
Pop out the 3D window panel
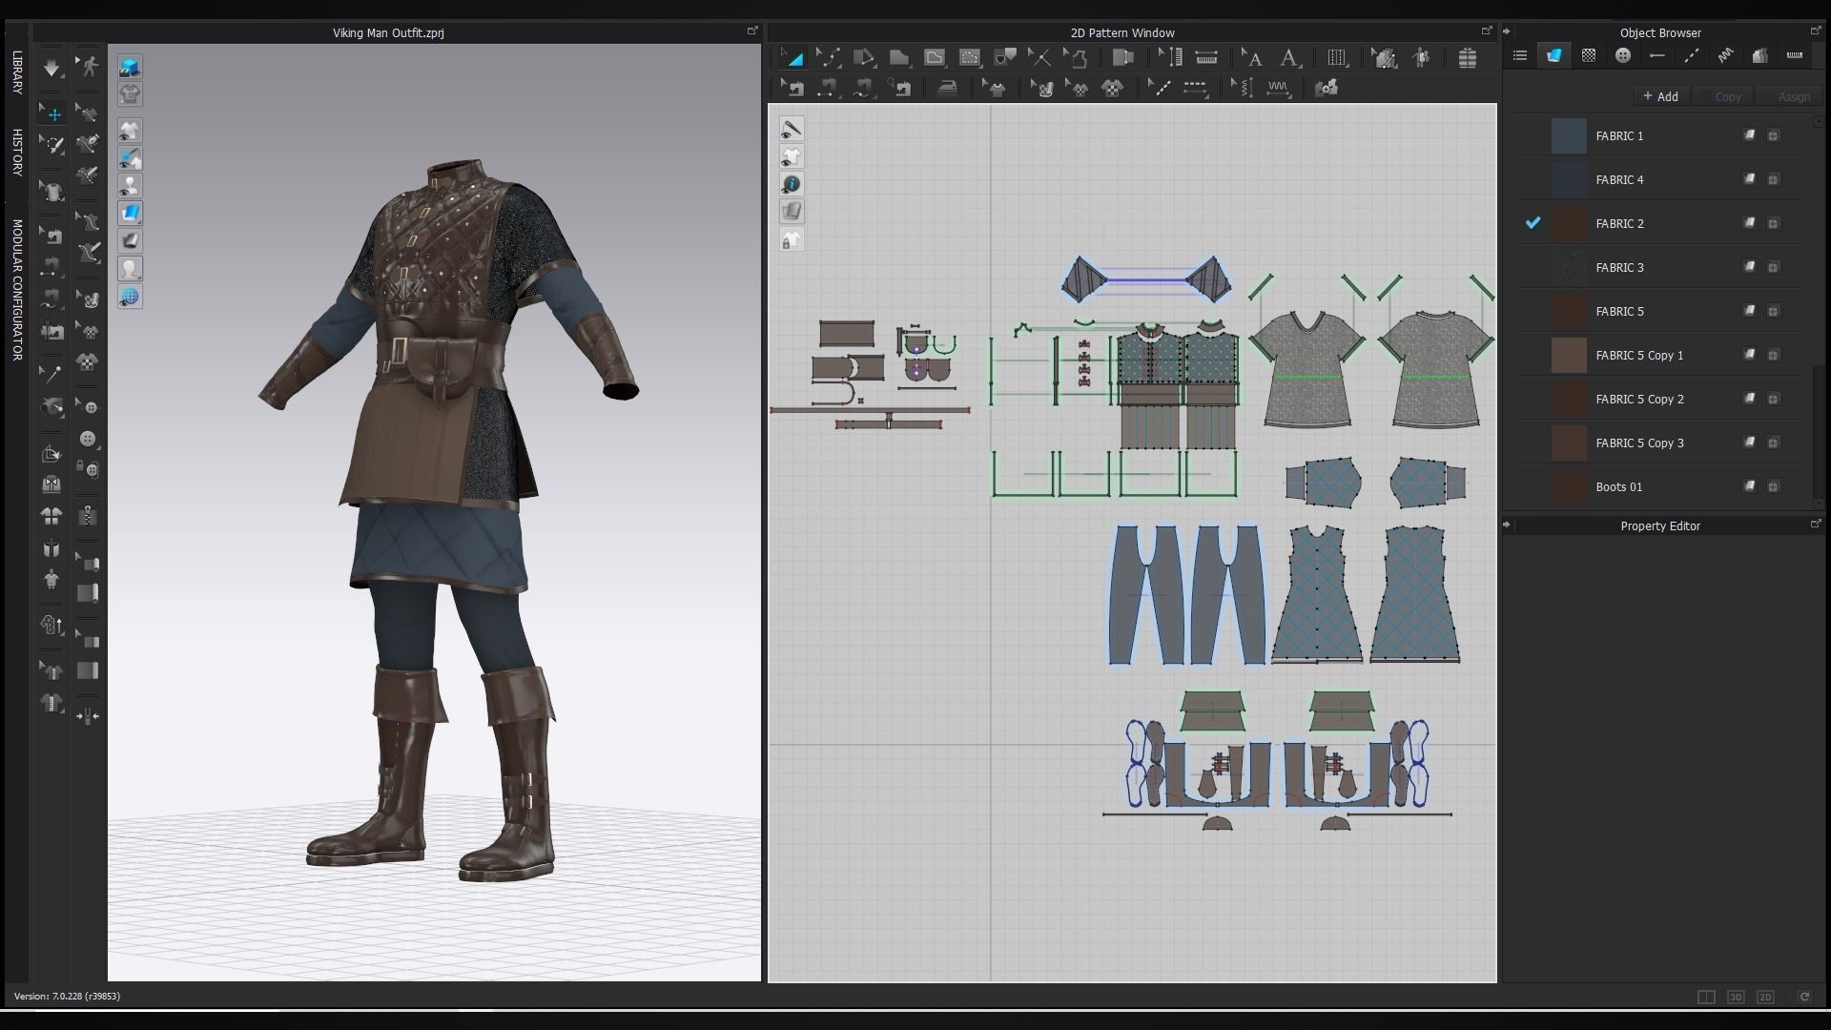click(x=751, y=31)
